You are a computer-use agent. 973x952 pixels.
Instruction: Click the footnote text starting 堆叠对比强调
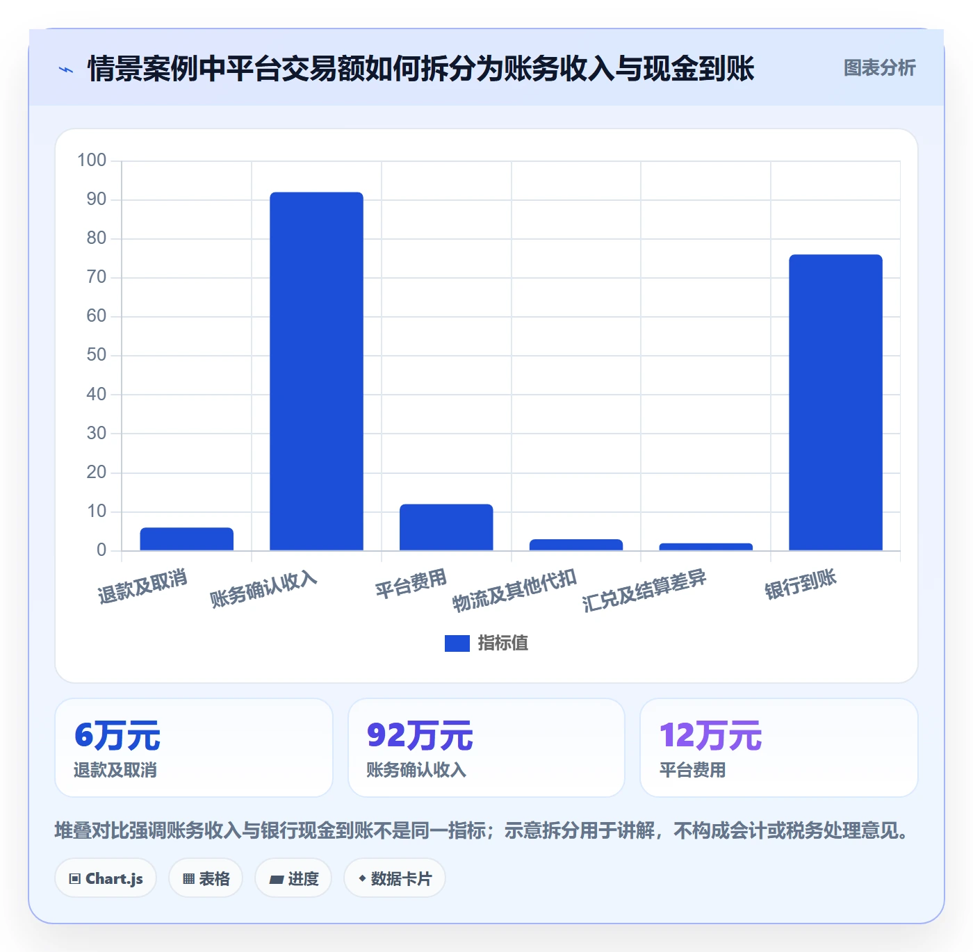(x=483, y=830)
